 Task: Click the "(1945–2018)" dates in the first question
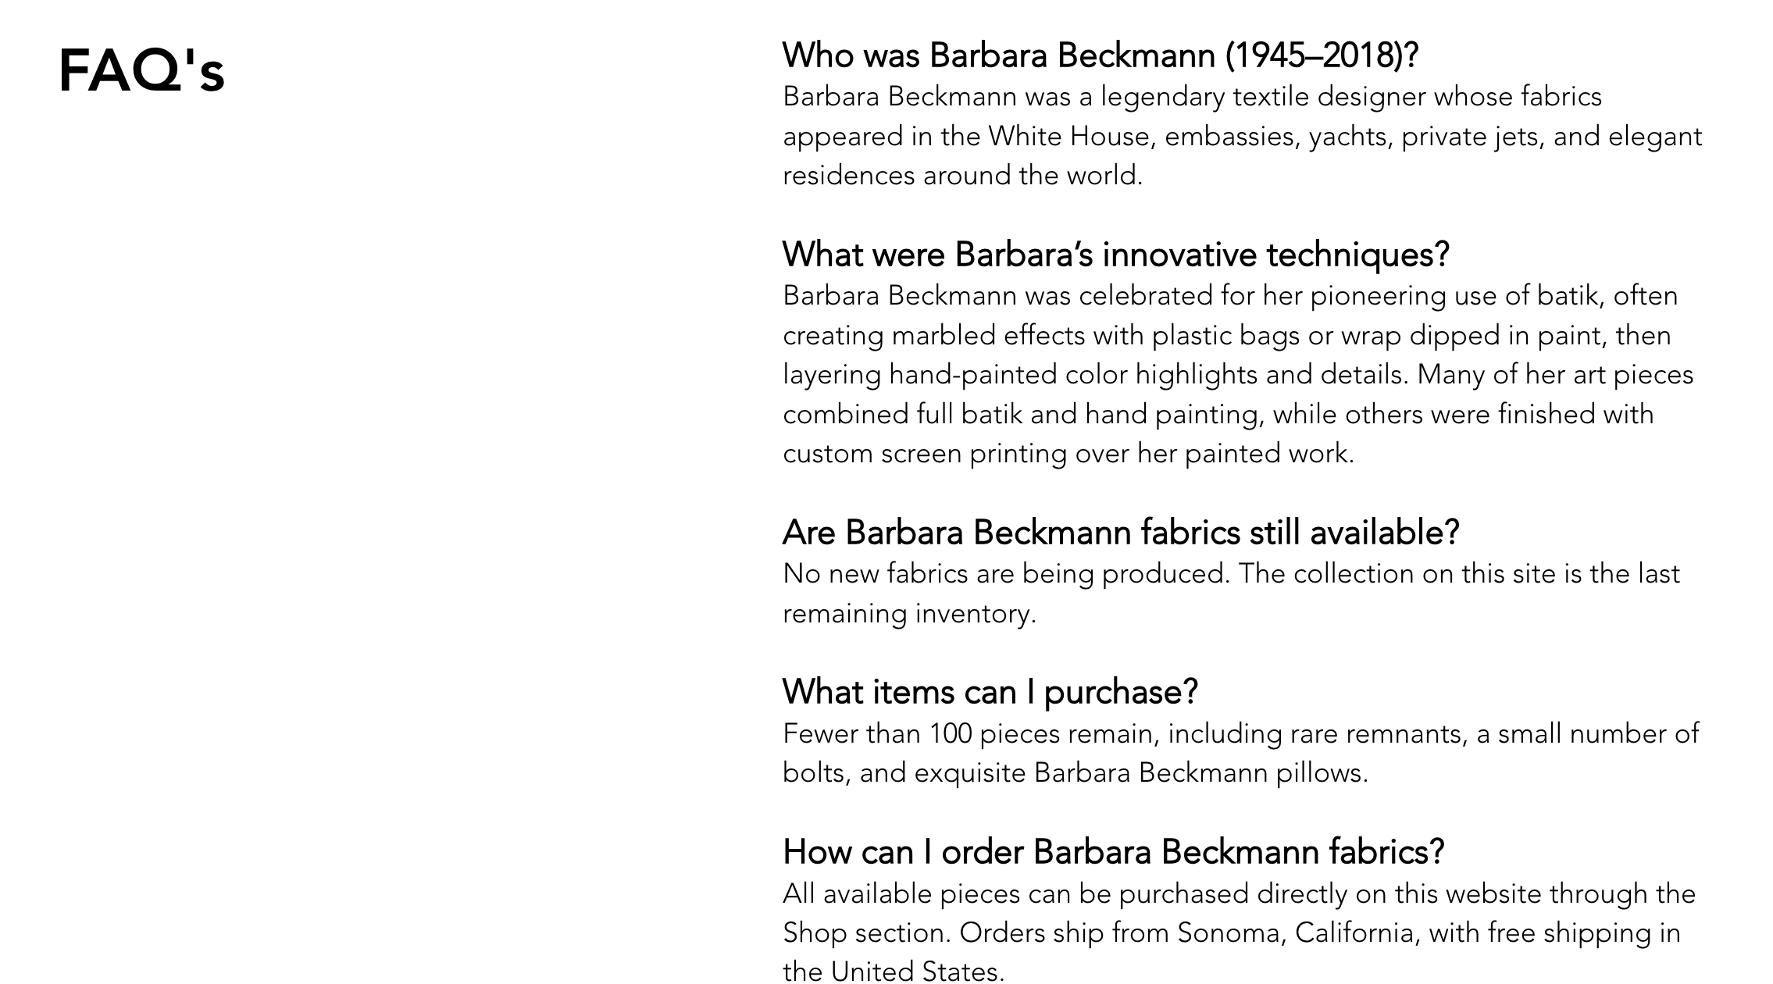click(1321, 55)
